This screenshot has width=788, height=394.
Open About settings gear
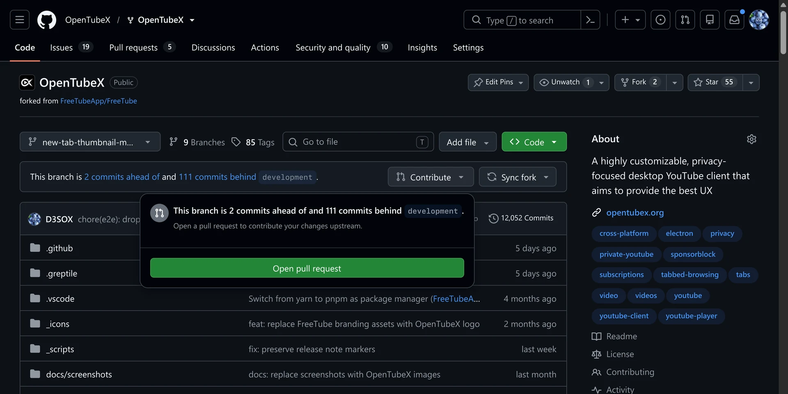(751, 139)
